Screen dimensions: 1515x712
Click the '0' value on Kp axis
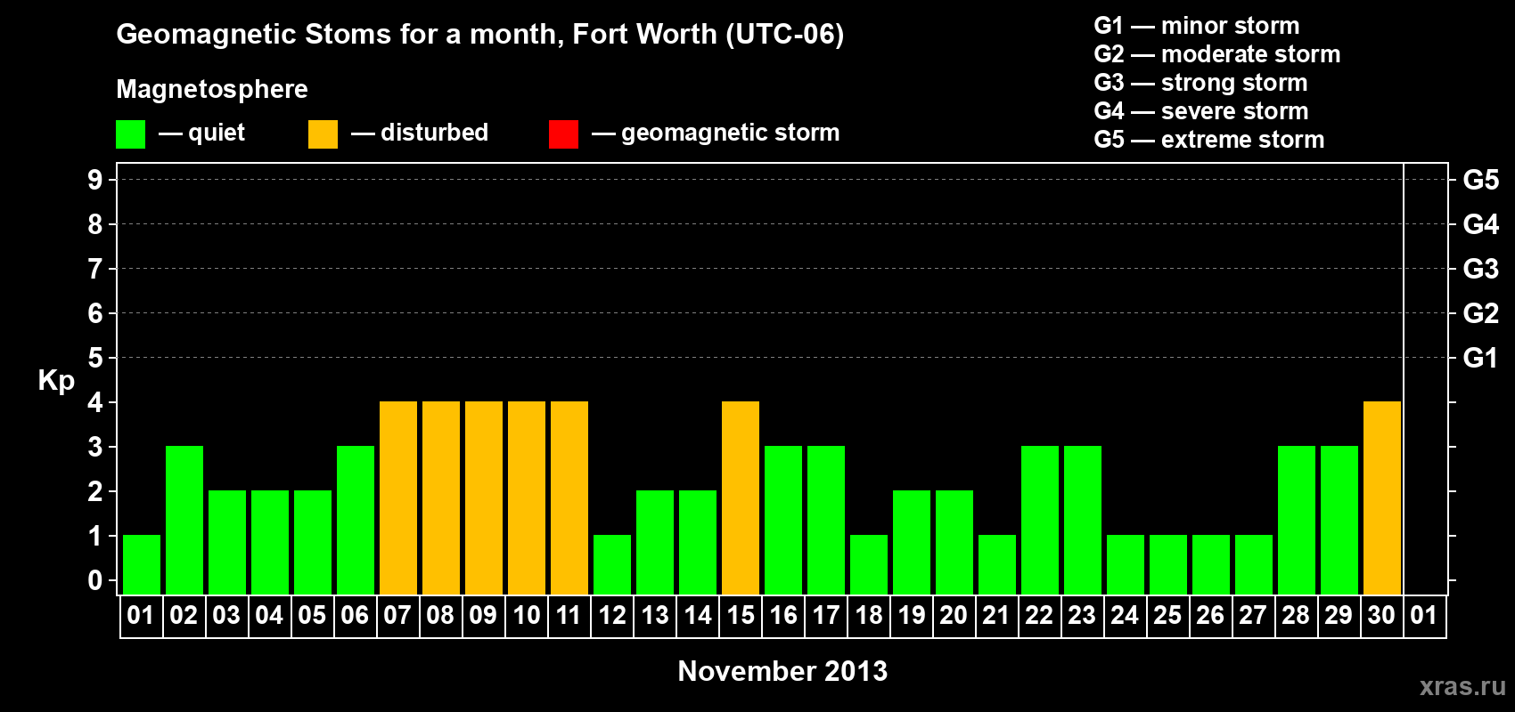(x=95, y=580)
